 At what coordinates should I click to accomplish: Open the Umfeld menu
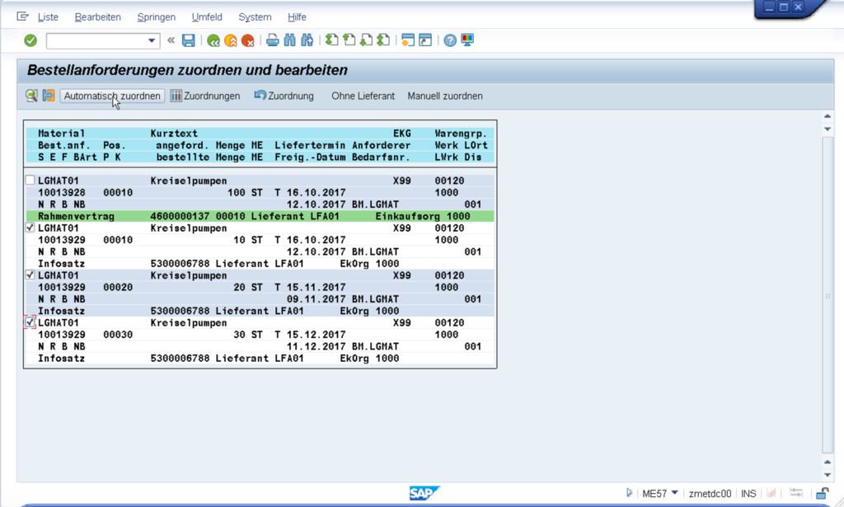point(207,17)
